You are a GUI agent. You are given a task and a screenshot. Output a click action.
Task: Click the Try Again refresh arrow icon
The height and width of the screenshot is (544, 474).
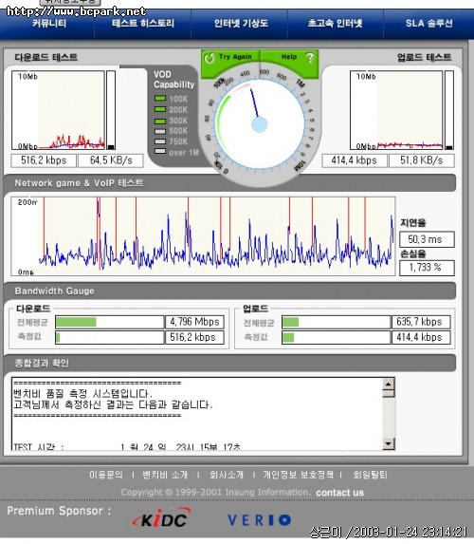210,58
